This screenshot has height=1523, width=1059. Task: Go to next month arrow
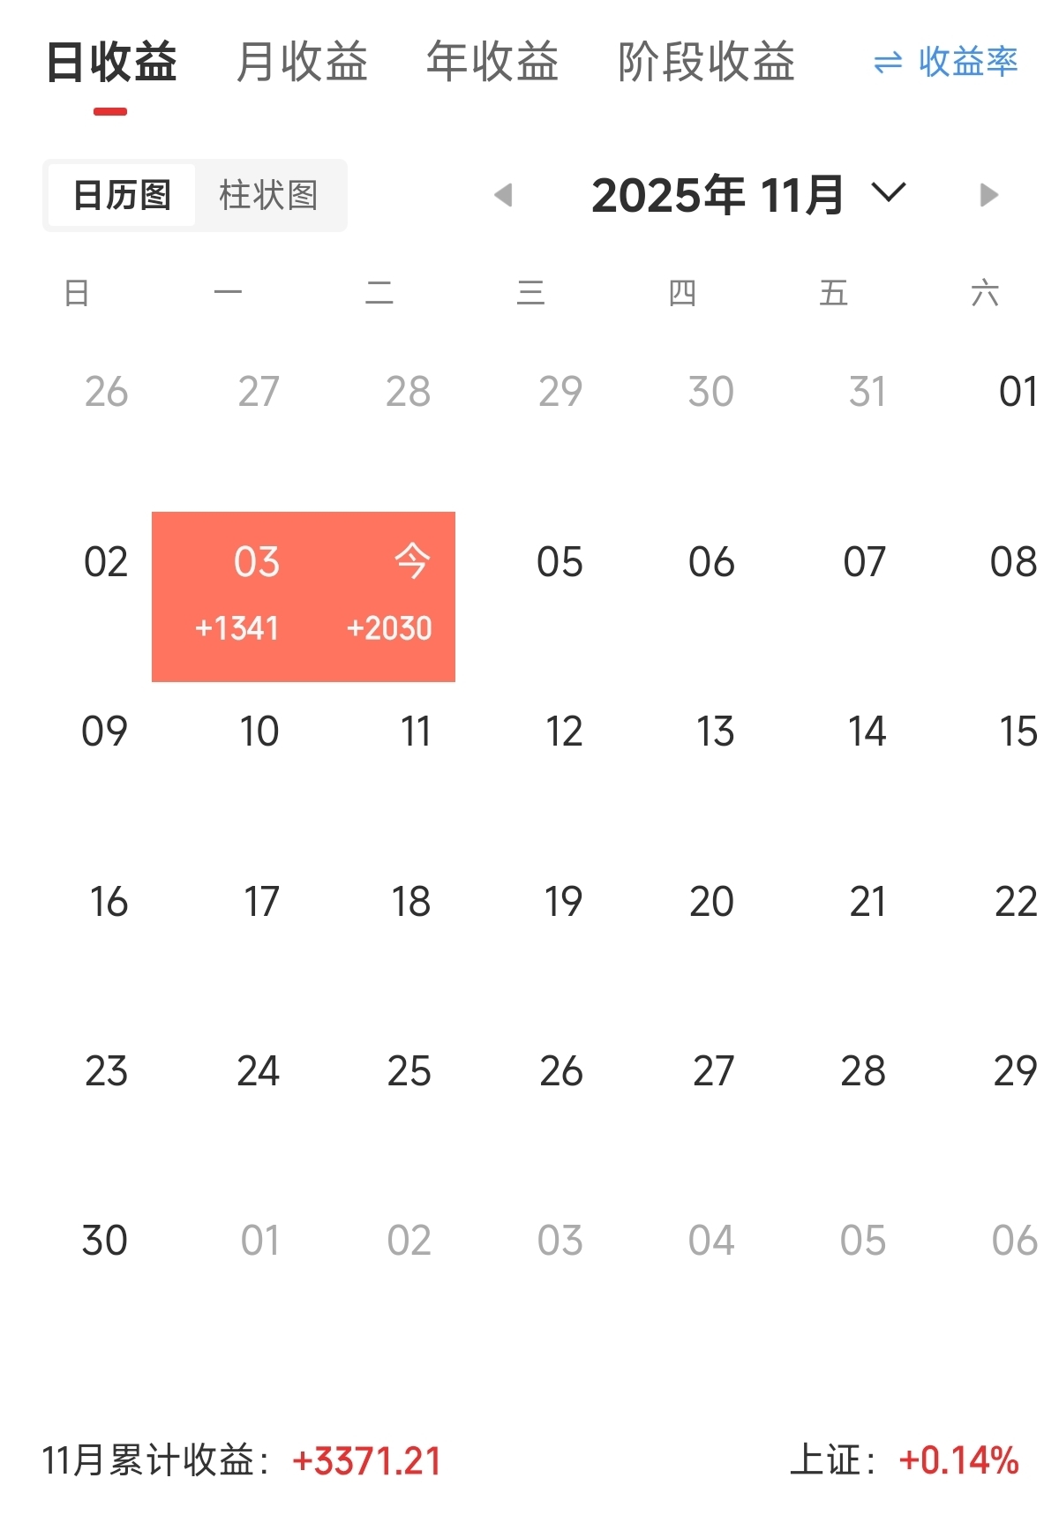tap(988, 195)
